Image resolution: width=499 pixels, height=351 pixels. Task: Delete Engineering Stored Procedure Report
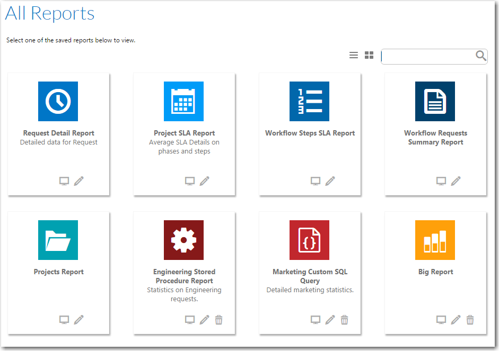(x=218, y=320)
